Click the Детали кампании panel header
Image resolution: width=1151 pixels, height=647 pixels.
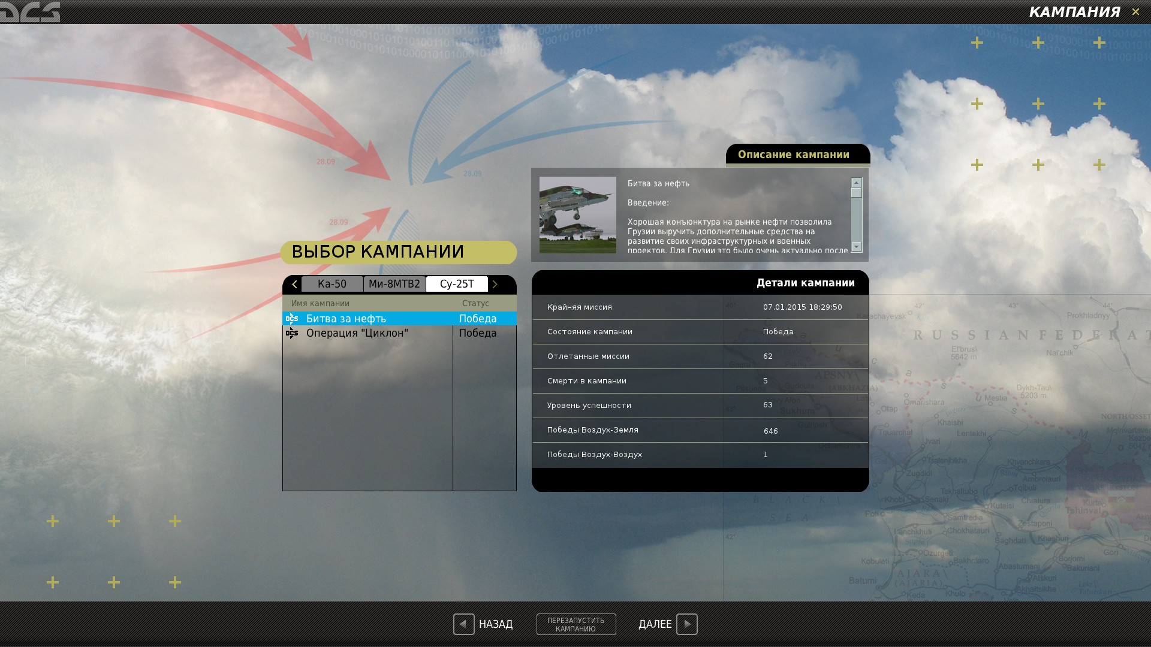pos(700,283)
